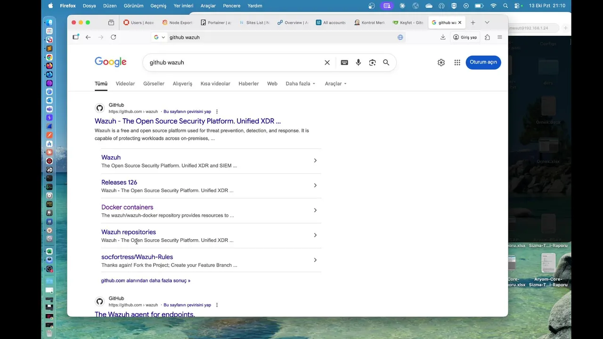Open the 'Yer imleri' menu in the menu bar
Viewport: 603px width, 339px height.
183,6
